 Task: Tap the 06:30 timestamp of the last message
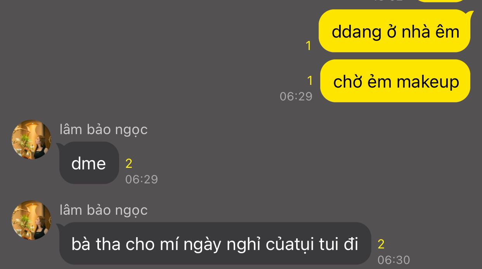point(394,260)
